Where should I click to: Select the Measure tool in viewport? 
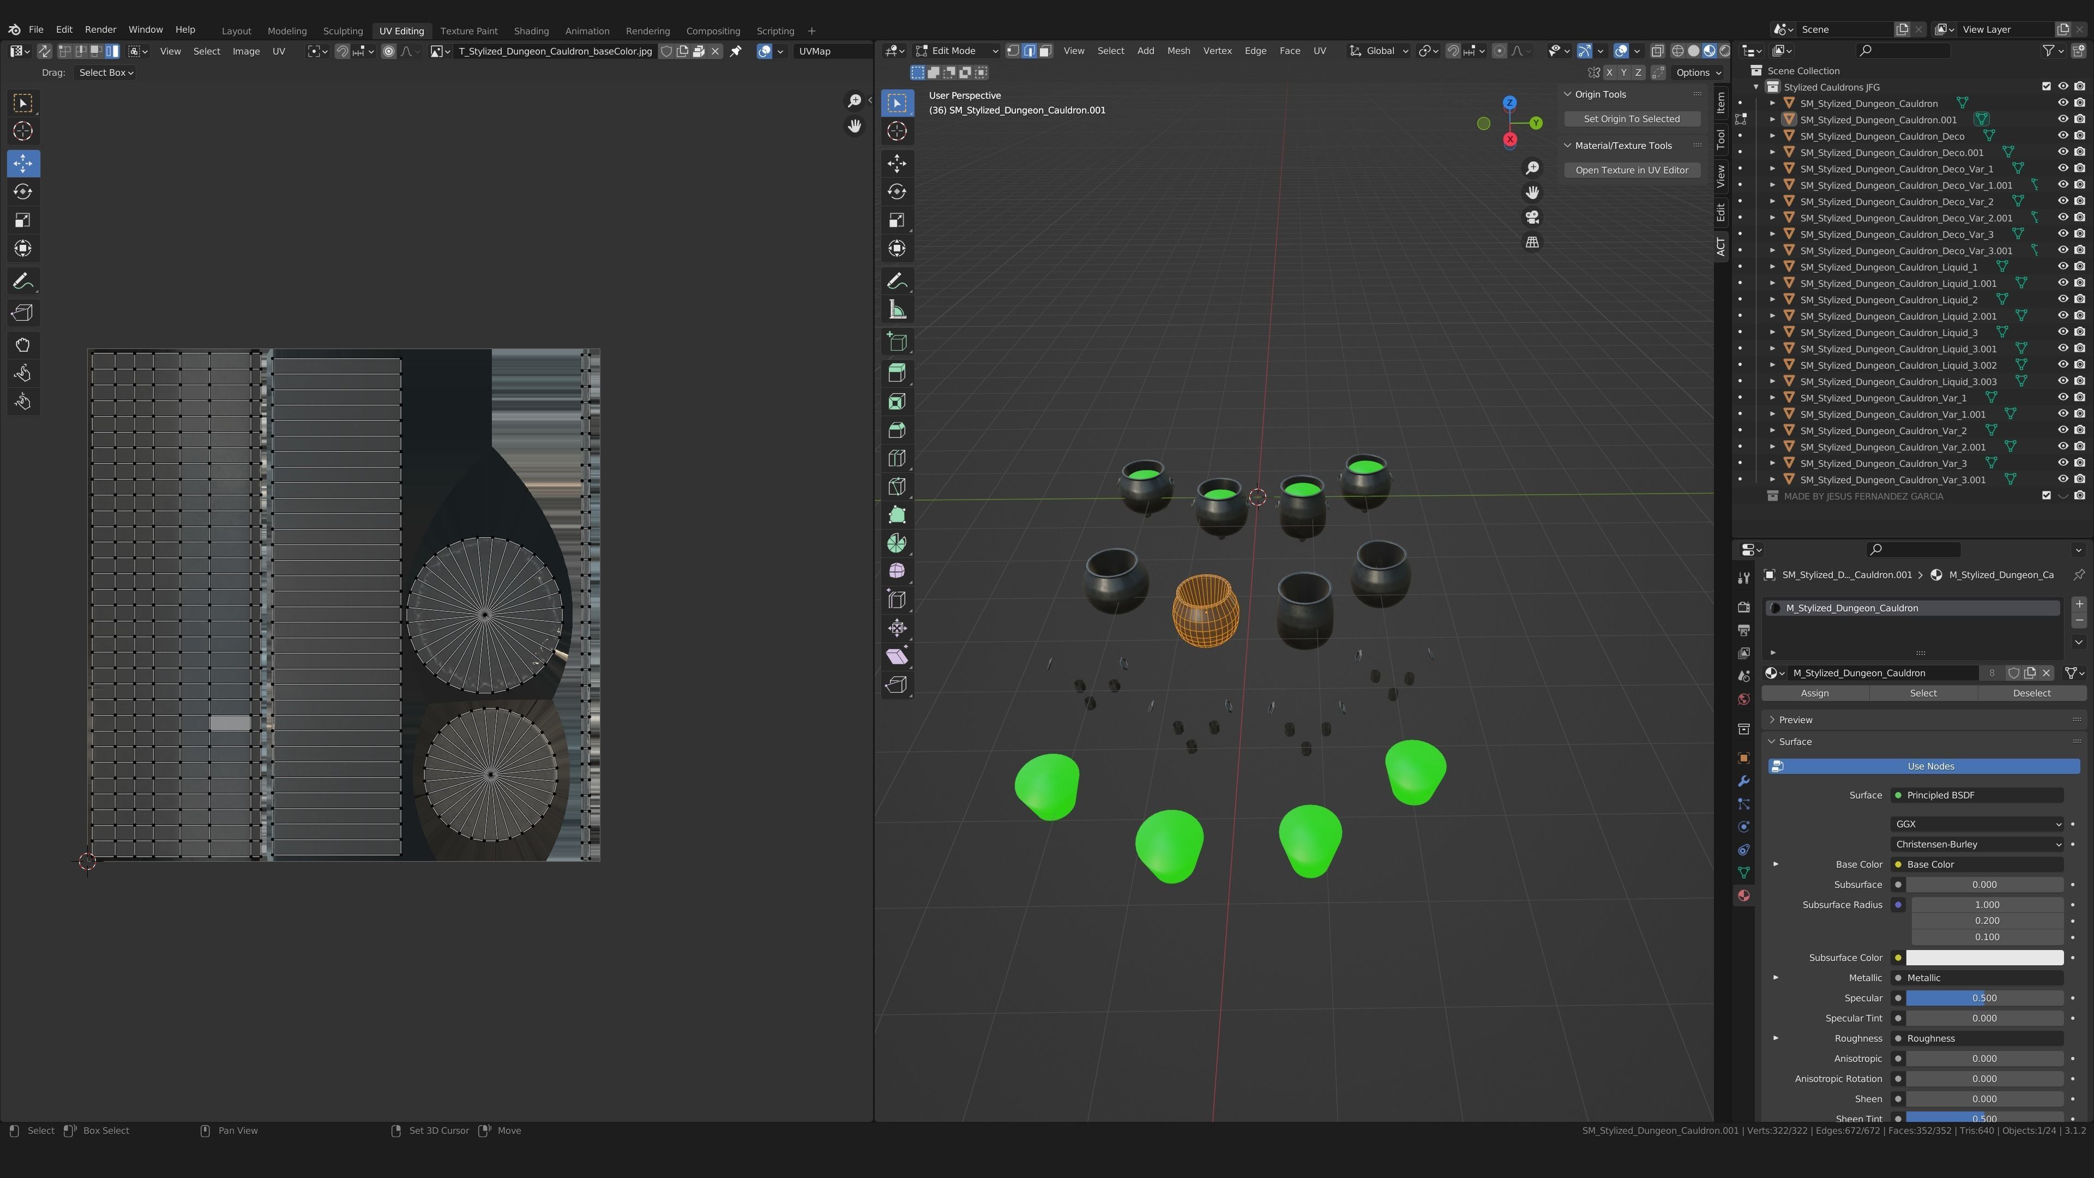click(x=896, y=310)
